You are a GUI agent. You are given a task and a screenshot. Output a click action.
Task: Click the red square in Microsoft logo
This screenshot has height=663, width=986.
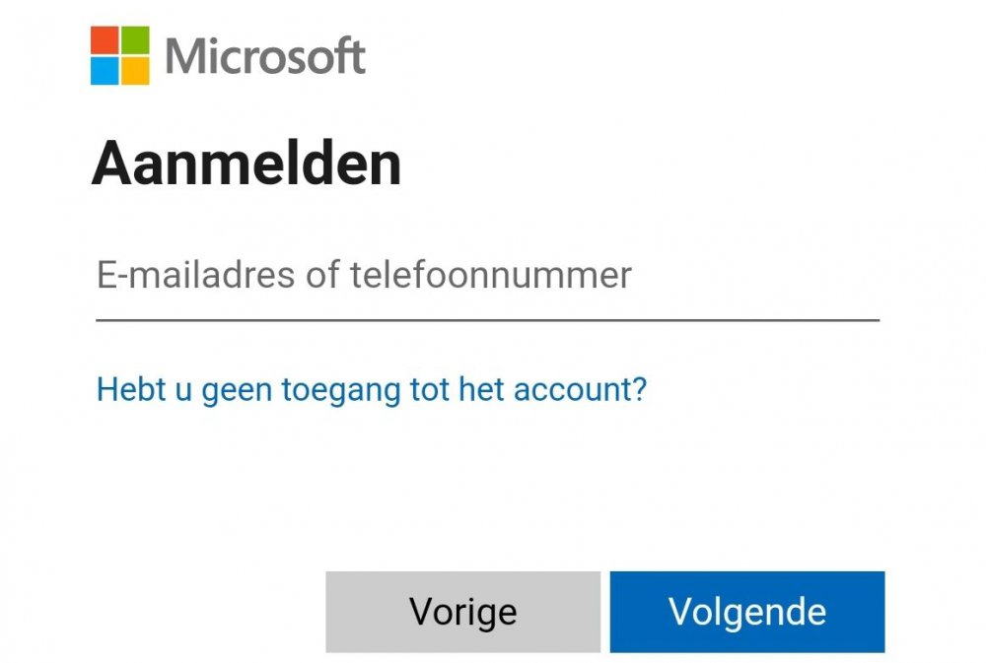[105, 39]
